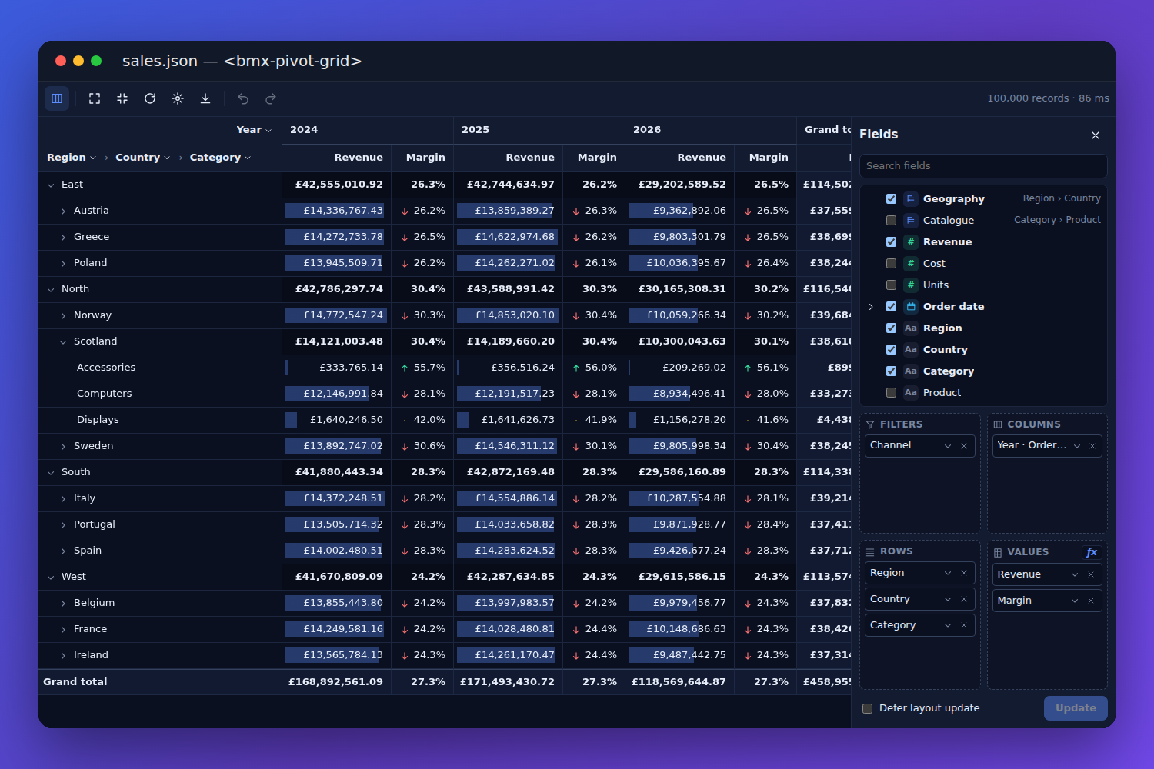Check the Product field checkbox
1154x769 pixels.
click(891, 392)
